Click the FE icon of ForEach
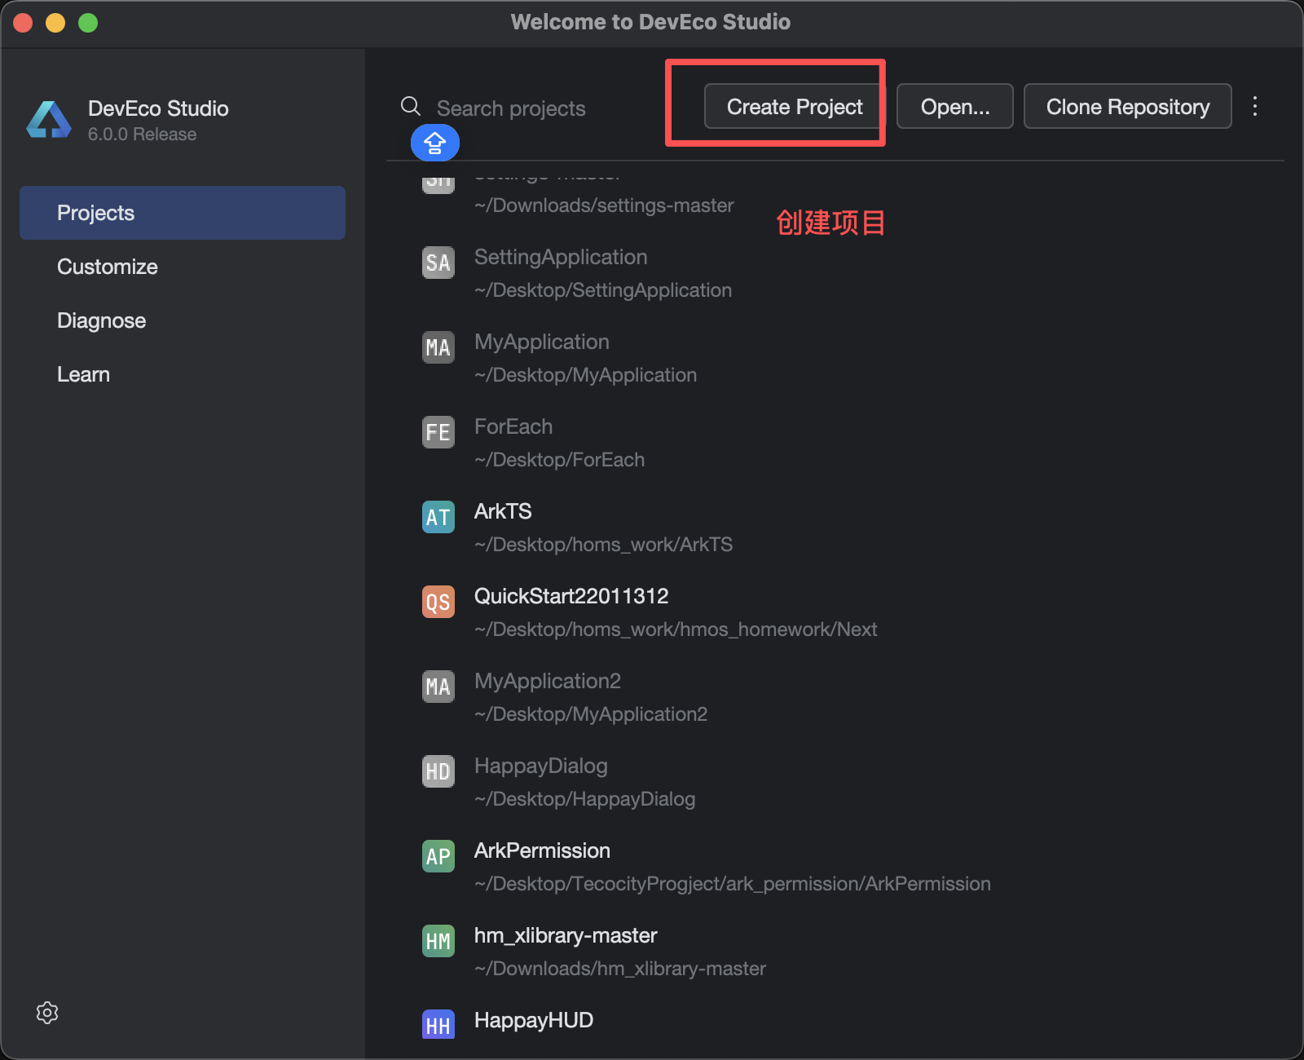The height and width of the screenshot is (1060, 1304). click(x=438, y=432)
